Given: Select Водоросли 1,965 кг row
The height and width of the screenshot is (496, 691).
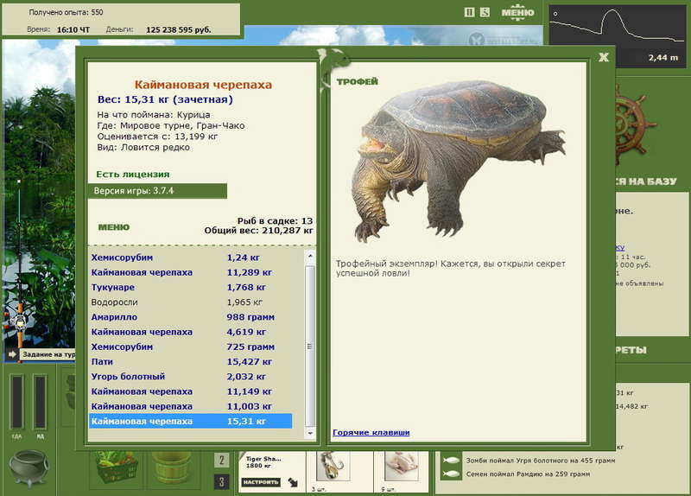Looking at the screenshot, I should pos(190,302).
